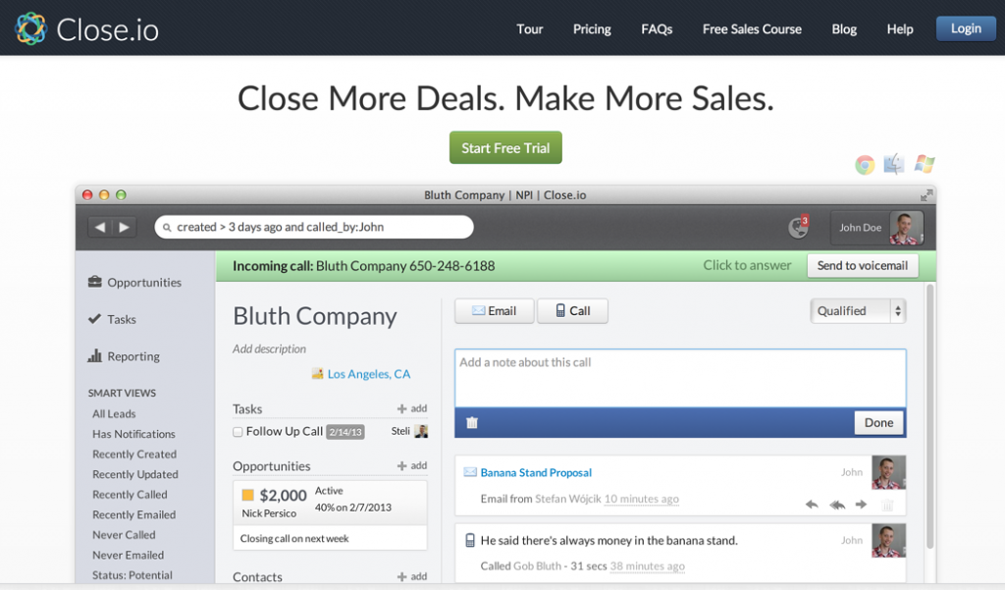The height and width of the screenshot is (590, 1005).
Task: Click the Gob Bluth contact name
Action: (x=537, y=566)
